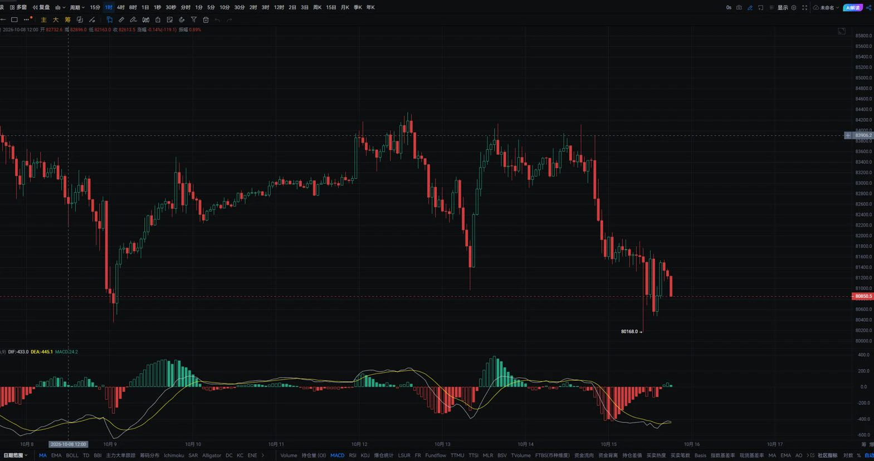Click the 10月 12 date label on time axis
The height and width of the screenshot is (461, 874).
[x=359, y=444]
